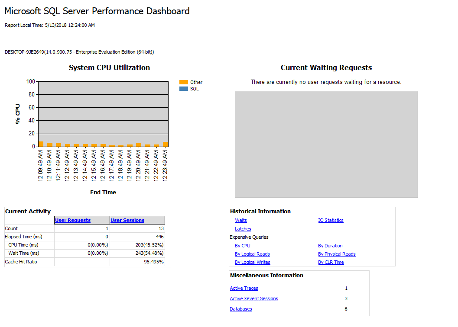458x327 pixels.
Task: Click the Databases count "6"
Action: click(346, 309)
